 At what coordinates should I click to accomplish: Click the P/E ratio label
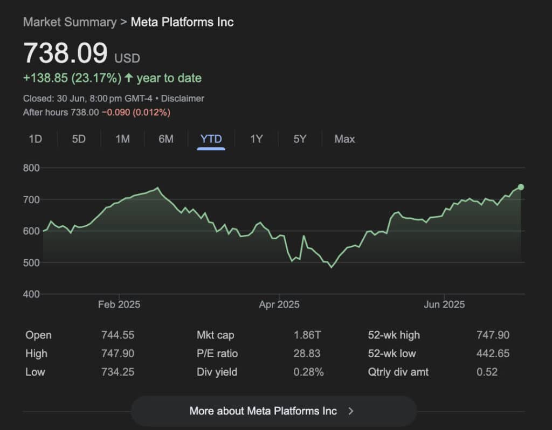click(217, 353)
